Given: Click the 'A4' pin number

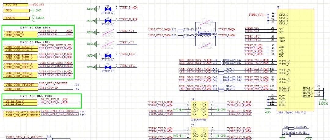Looking at the screenshot, I should pos(273,13).
